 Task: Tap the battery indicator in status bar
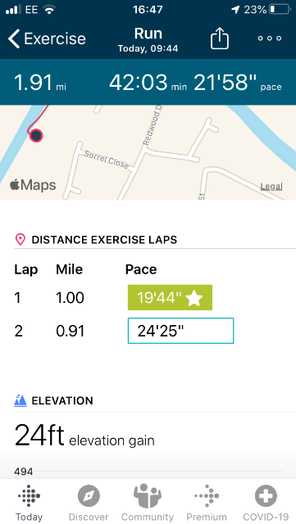click(x=280, y=9)
